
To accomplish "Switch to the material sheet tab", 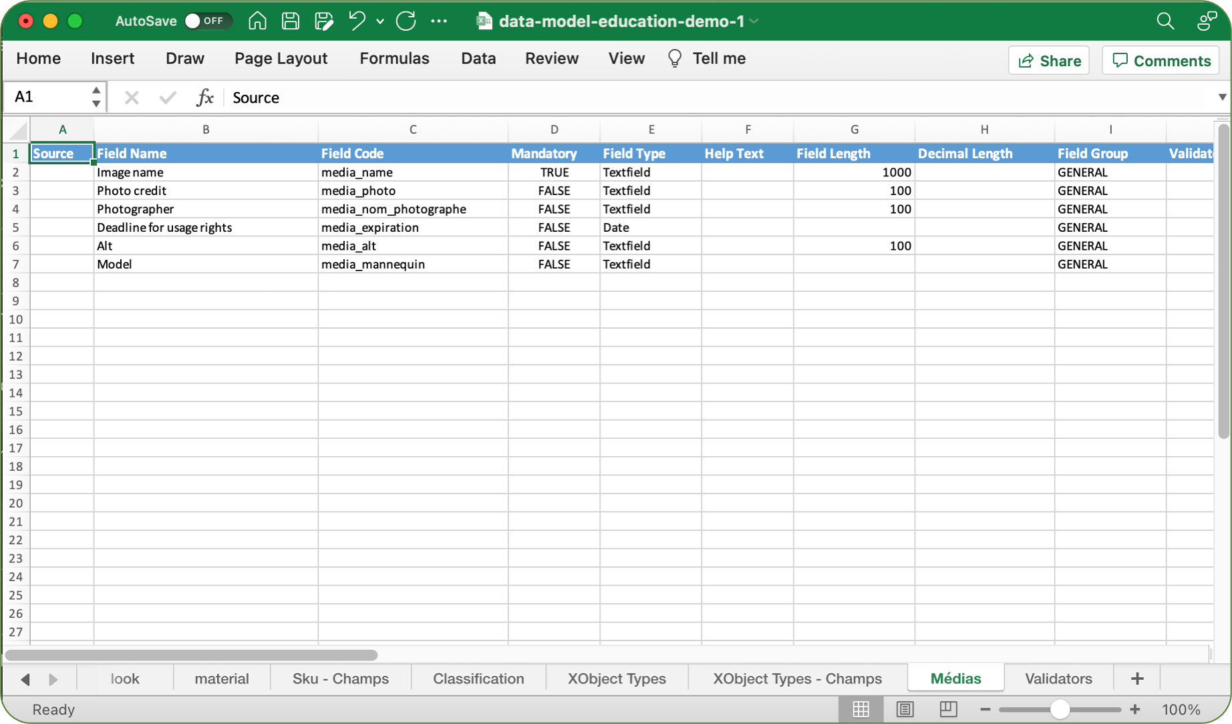I will 222,679.
